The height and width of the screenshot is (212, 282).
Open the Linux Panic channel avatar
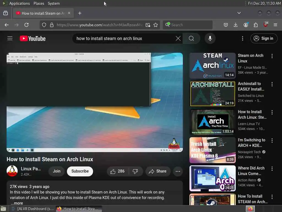(12, 171)
